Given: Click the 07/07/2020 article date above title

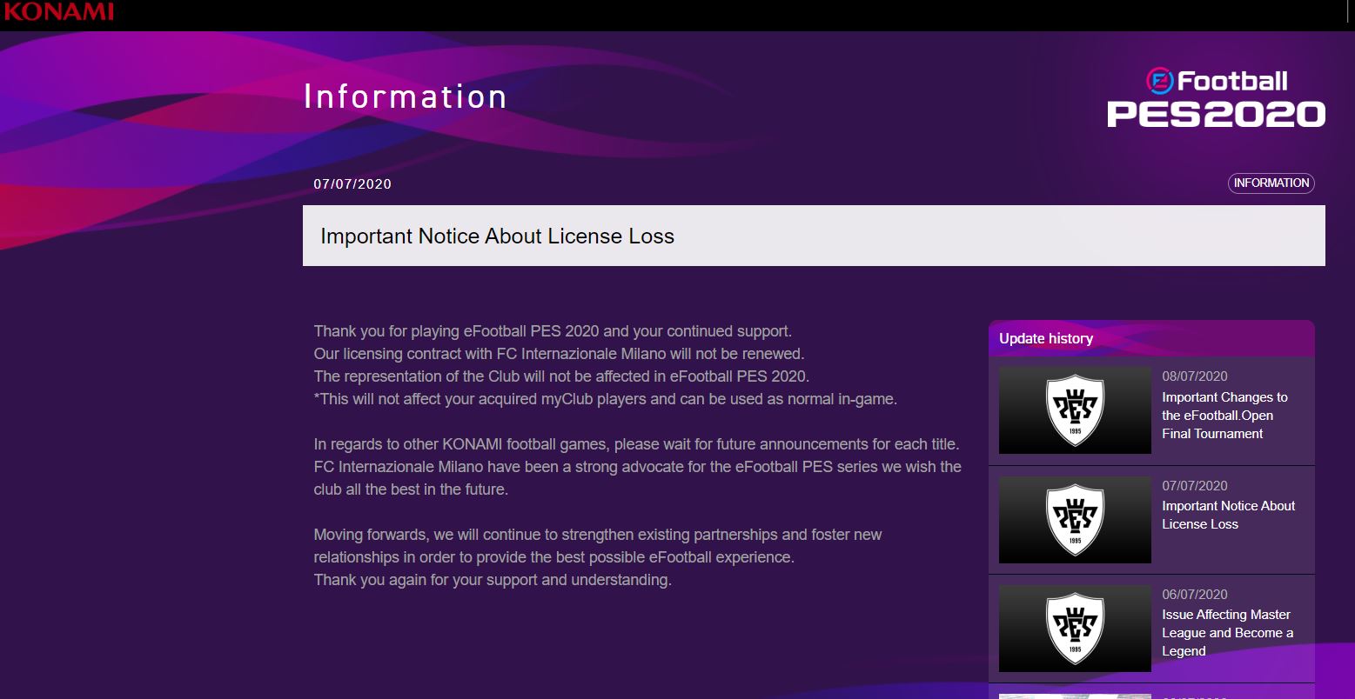Looking at the screenshot, I should pyautogui.click(x=352, y=184).
